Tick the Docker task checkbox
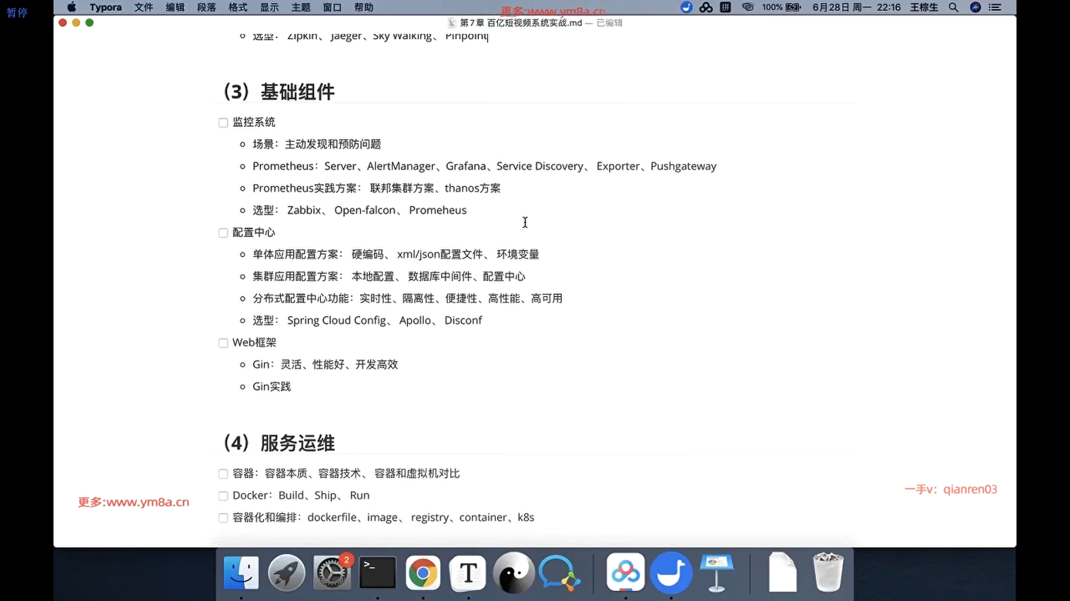1070x601 pixels. pos(223,496)
